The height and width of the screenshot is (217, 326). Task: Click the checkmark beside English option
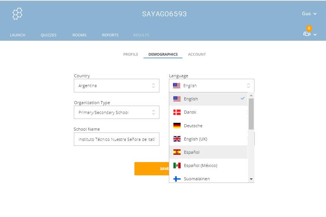pos(243,98)
